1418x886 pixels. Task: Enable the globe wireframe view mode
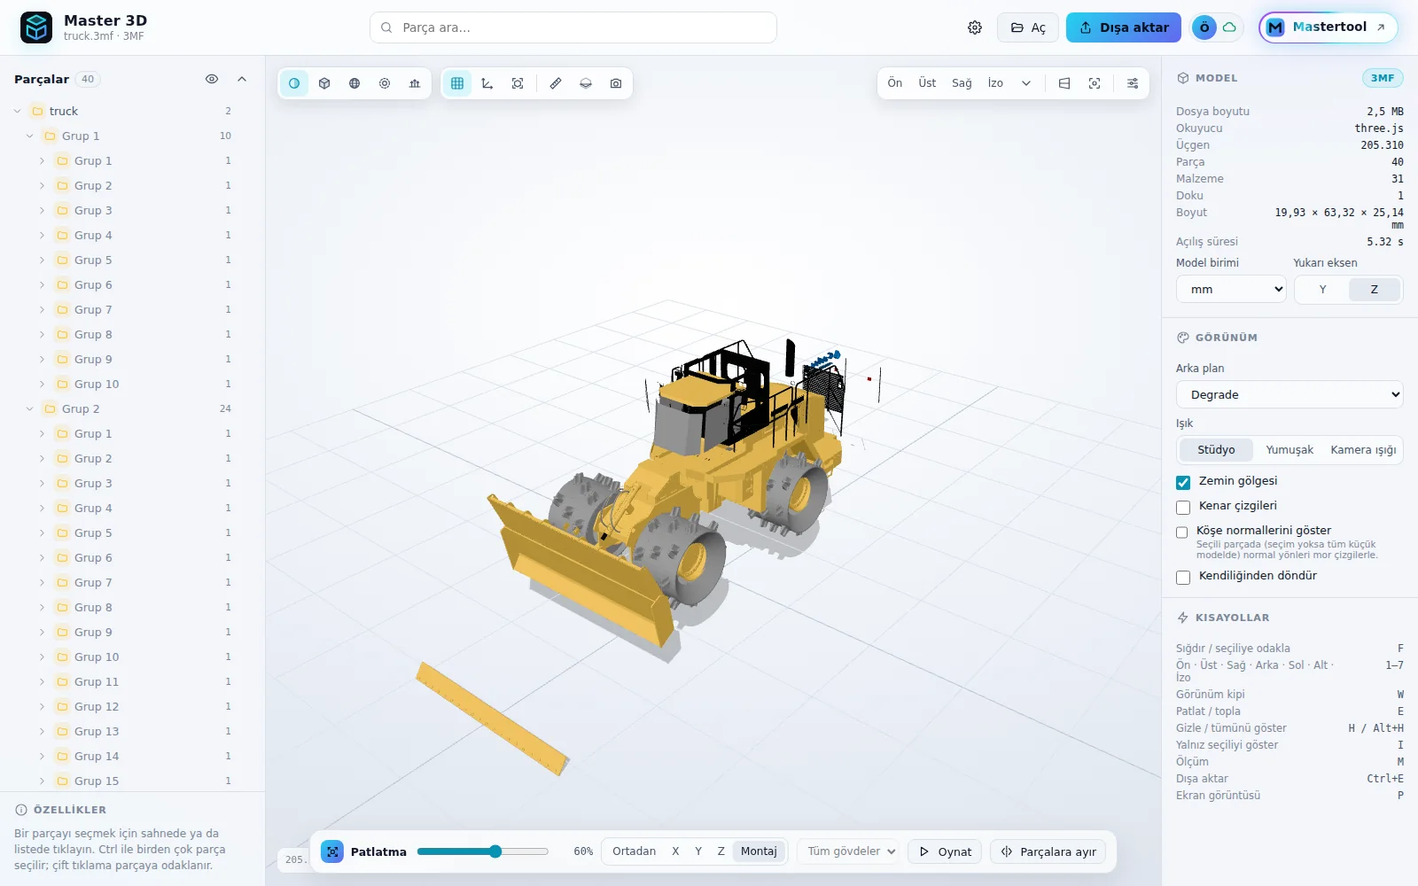click(x=354, y=83)
